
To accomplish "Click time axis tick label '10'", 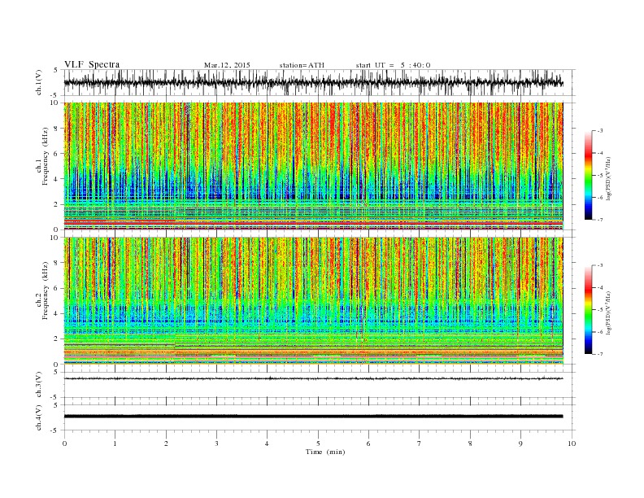I will pyautogui.click(x=572, y=443).
